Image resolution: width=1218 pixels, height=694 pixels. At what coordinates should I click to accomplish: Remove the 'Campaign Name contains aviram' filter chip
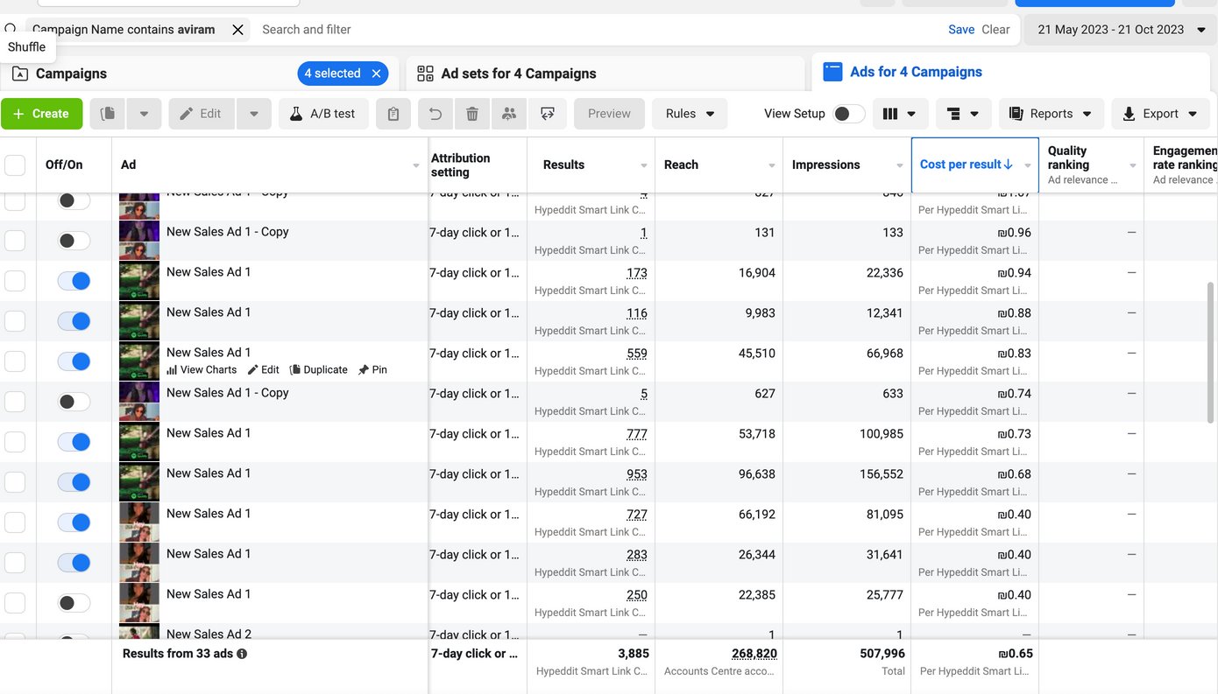tap(237, 30)
